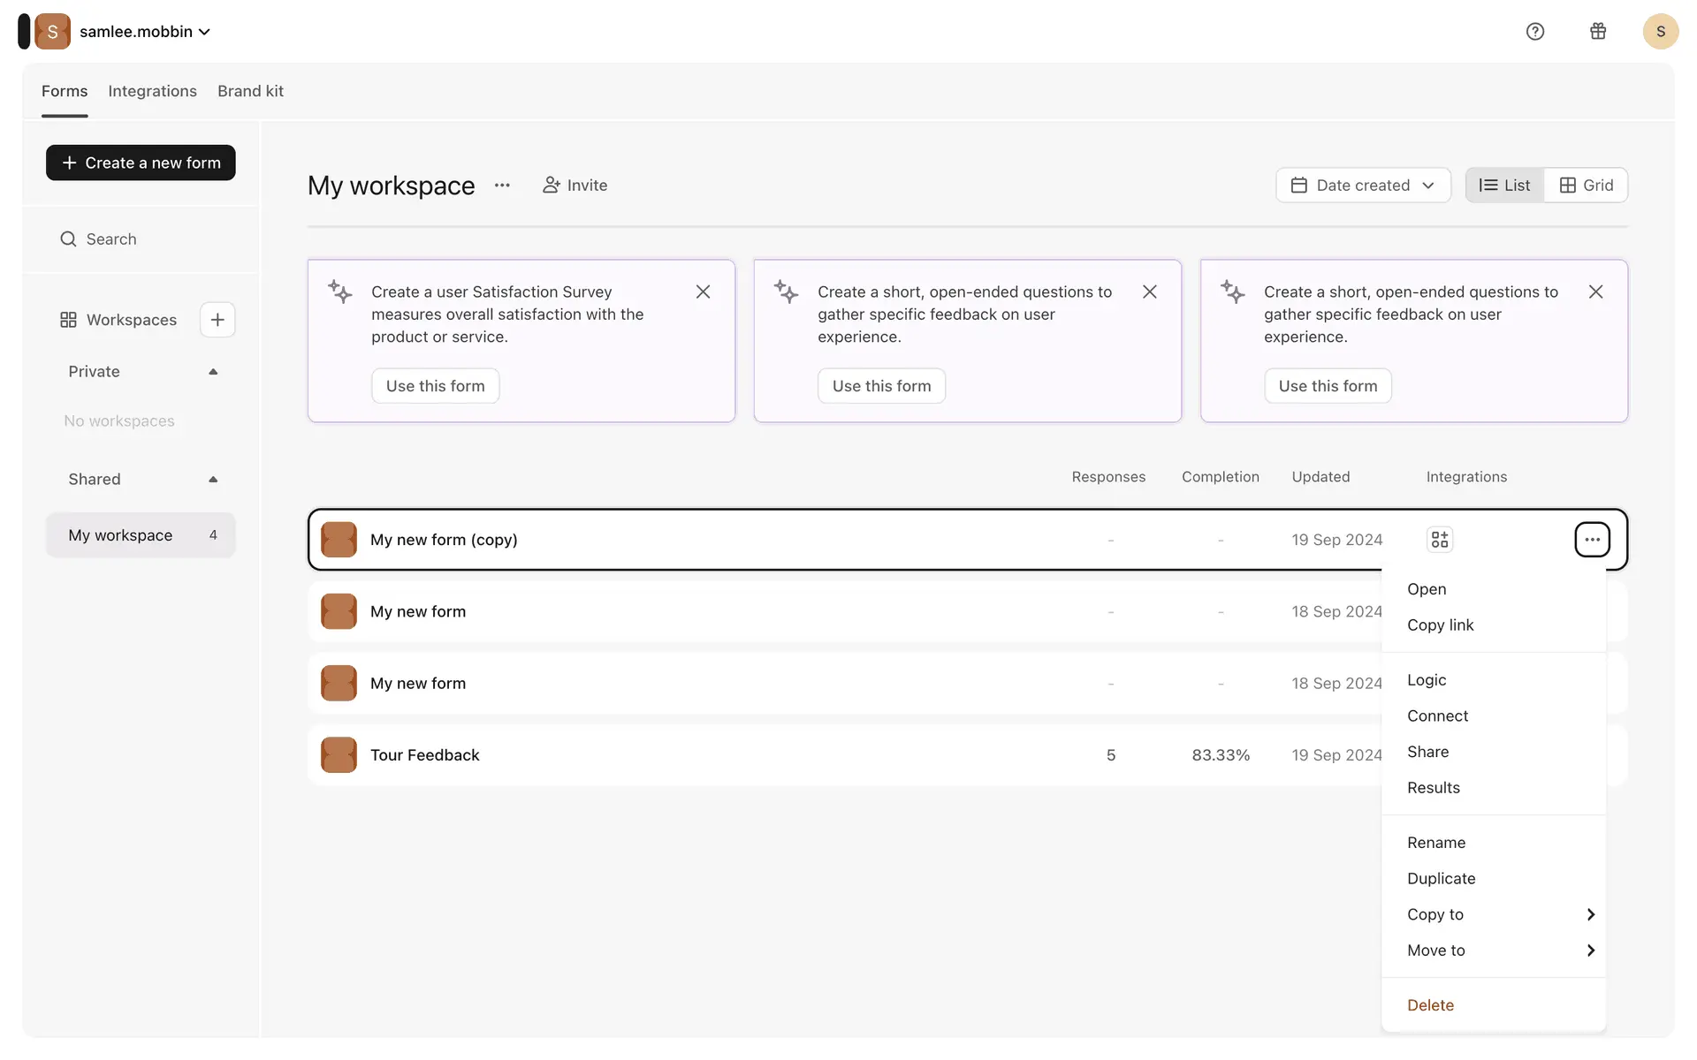Click the three-dots button on My new form (copy)
The height and width of the screenshot is (1060, 1697).
pos(1592,540)
